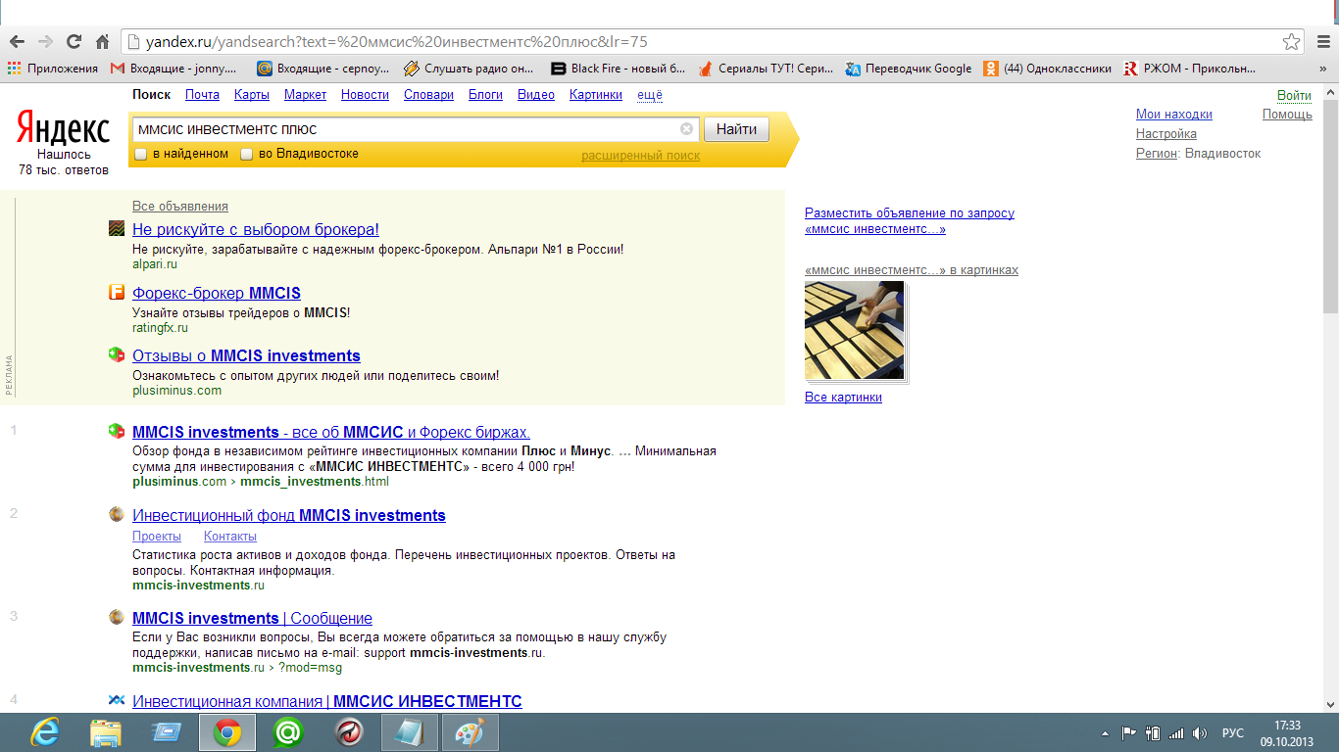Open the Карты service tab

click(x=252, y=95)
